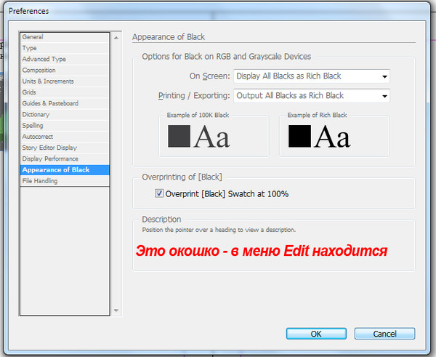
Task: Open Grids preferences
Action: (x=65, y=92)
